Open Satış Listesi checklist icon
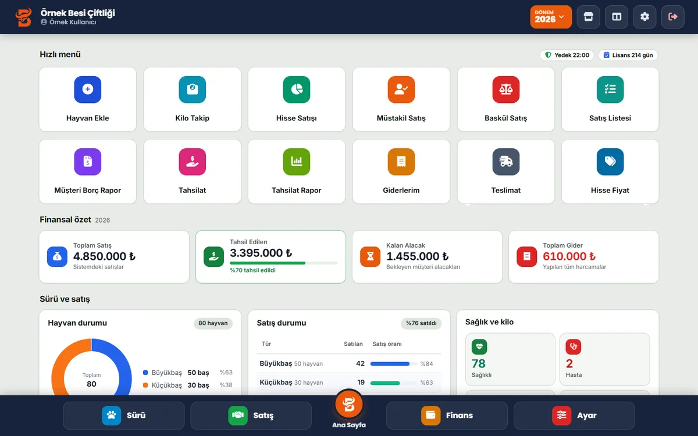The width and height of the screenshot is (698, 436). point(610,90)
